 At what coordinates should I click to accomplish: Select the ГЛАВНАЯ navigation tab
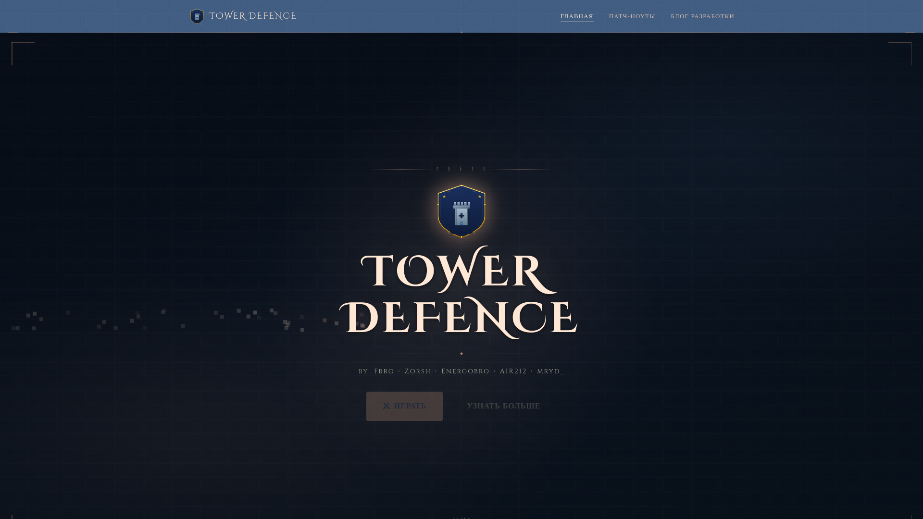click(x=577, y=16)
